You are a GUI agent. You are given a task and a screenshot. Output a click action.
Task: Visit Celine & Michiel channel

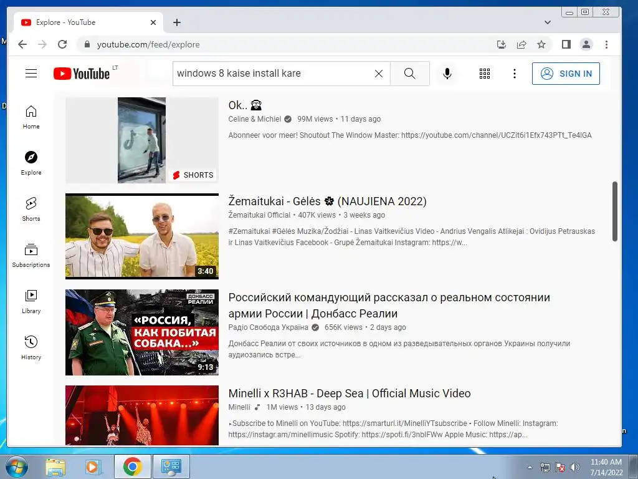(x=255, y=119)
